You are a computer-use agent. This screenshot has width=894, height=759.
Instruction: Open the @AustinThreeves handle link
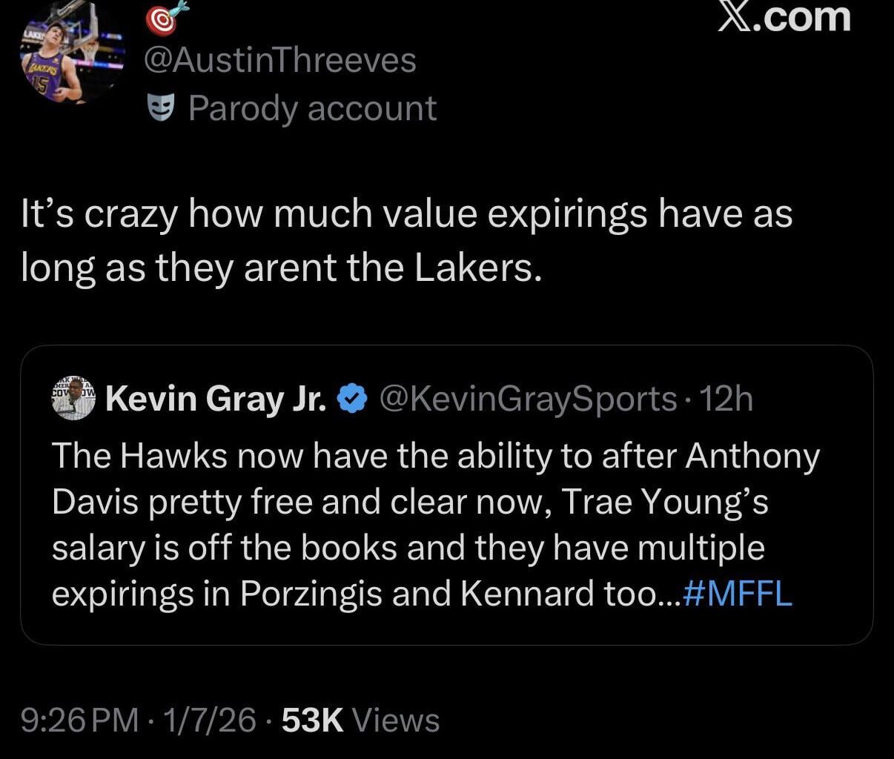[279, 60]
